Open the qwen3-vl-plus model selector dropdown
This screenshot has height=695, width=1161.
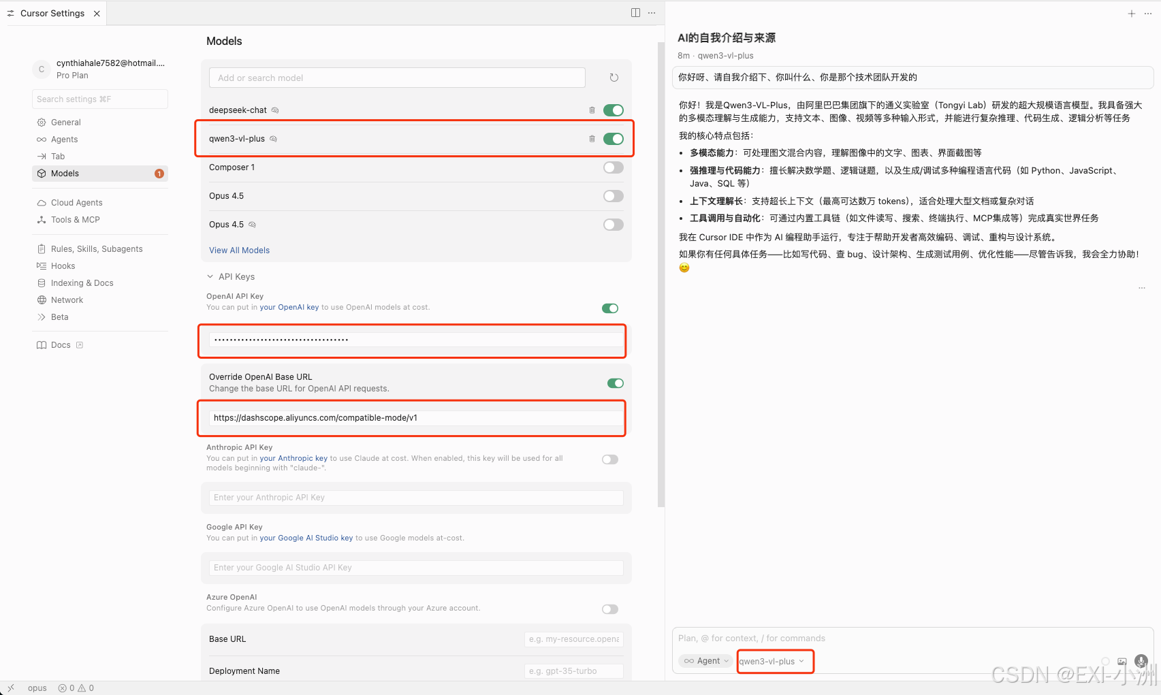[x=772, y=661]
